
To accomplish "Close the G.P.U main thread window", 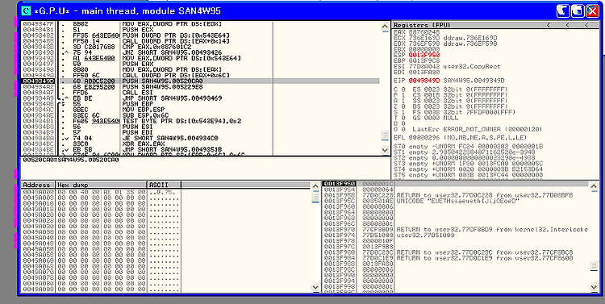I will pyautogui.click(x=592, y=10).
